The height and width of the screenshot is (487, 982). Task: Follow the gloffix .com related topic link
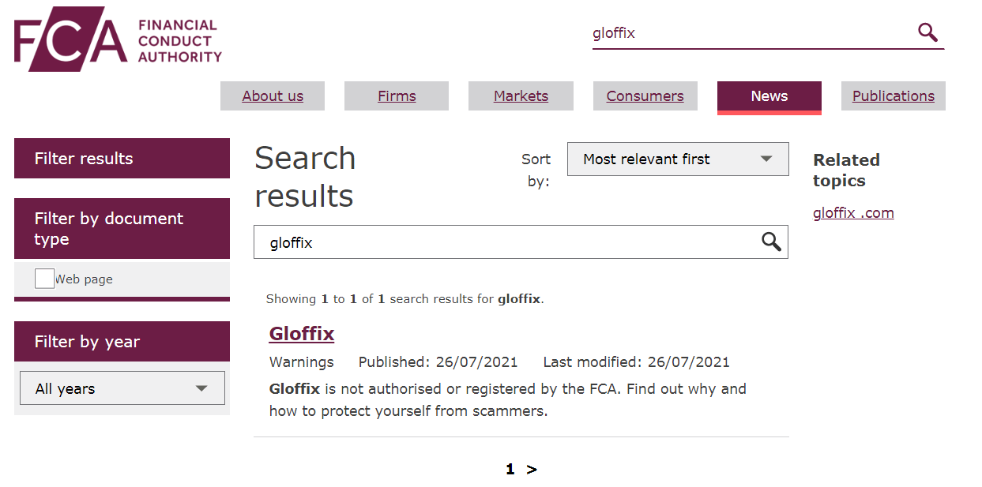point(853,213)
